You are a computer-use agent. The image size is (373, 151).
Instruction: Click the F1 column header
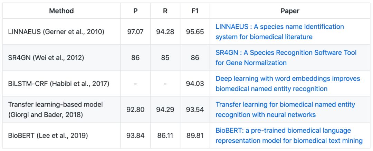(x=195, y=11)
